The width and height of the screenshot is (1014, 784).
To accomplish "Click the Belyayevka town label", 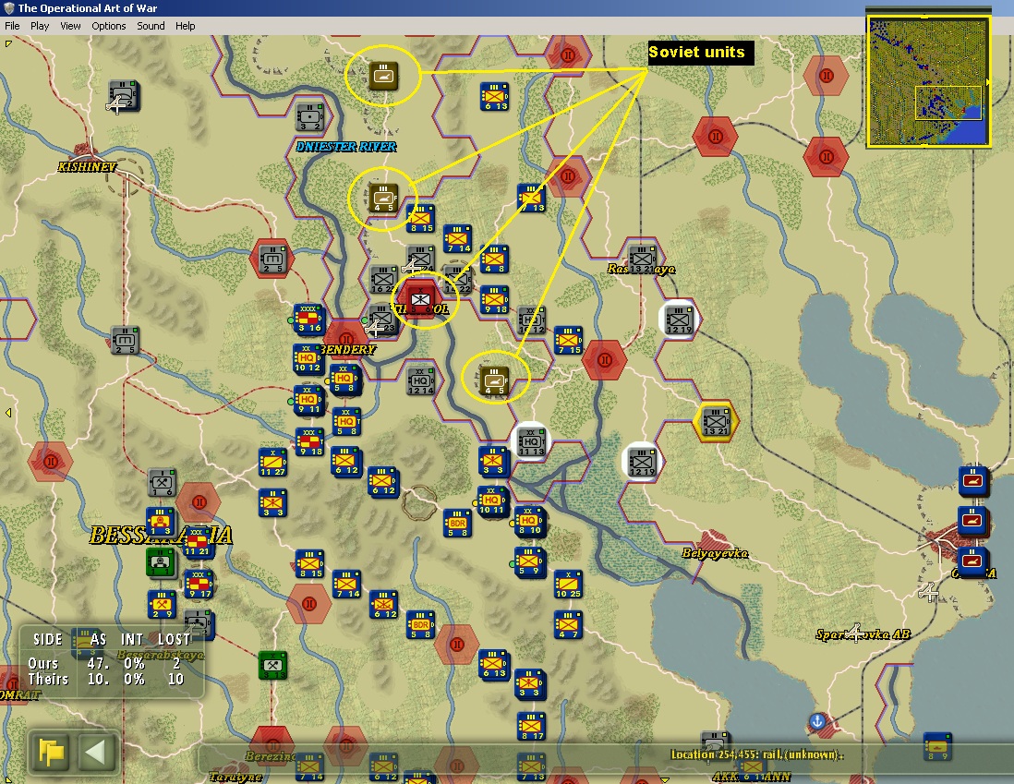I will (715, 553).
